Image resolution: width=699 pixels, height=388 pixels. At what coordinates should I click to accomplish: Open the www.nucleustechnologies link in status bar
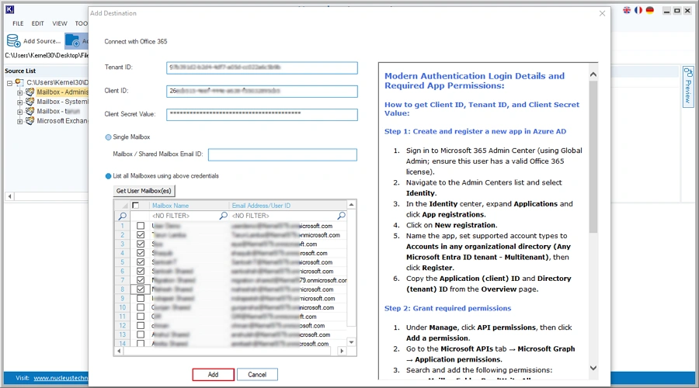(61, 378)
